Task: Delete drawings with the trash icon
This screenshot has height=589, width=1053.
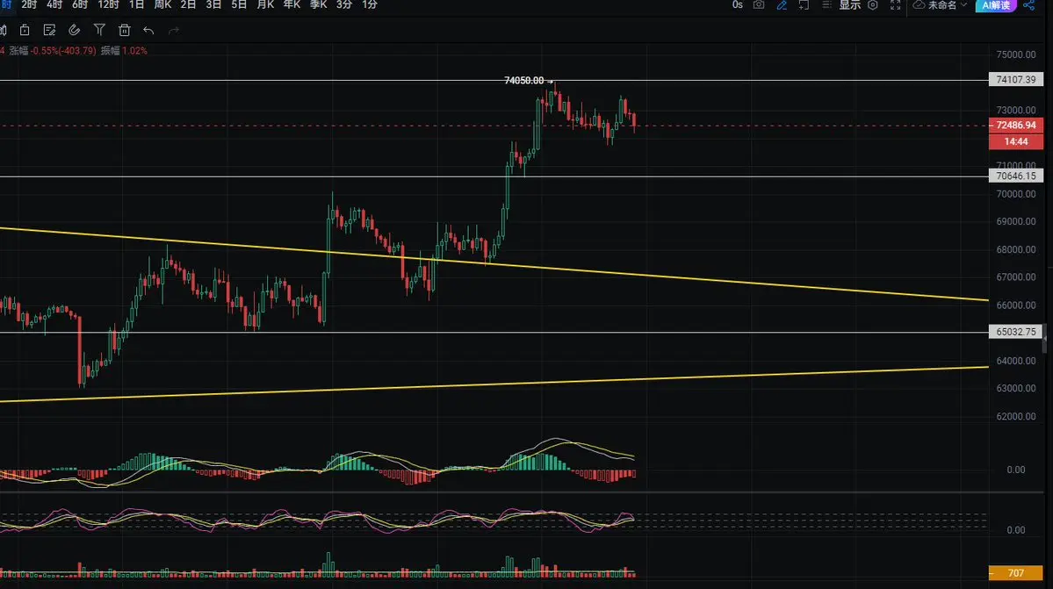Action: 124,30
